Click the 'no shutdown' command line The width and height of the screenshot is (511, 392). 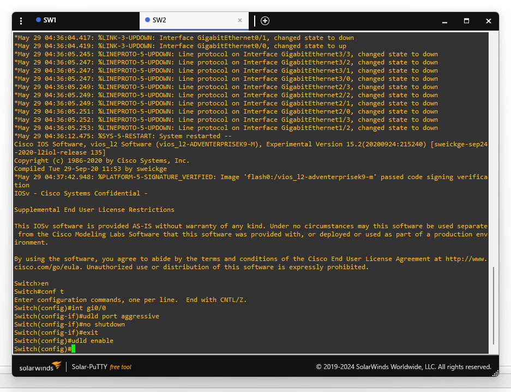click(x=69, y=324)
